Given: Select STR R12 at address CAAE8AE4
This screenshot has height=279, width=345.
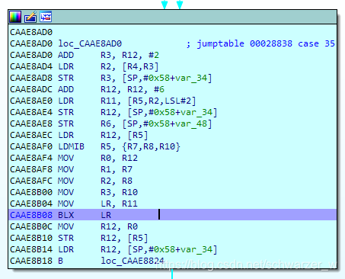Looking at the screenshot, I should coord(113,112).
